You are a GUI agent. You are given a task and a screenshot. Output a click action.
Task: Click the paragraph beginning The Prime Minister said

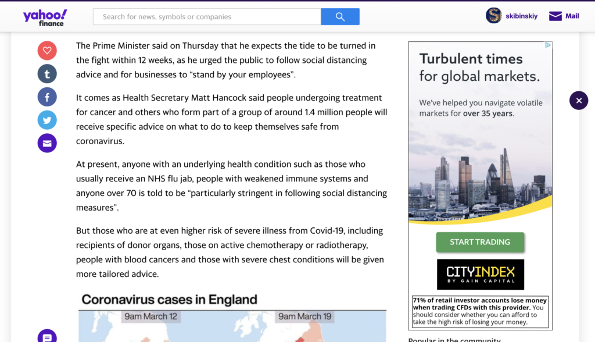point(226,60)
